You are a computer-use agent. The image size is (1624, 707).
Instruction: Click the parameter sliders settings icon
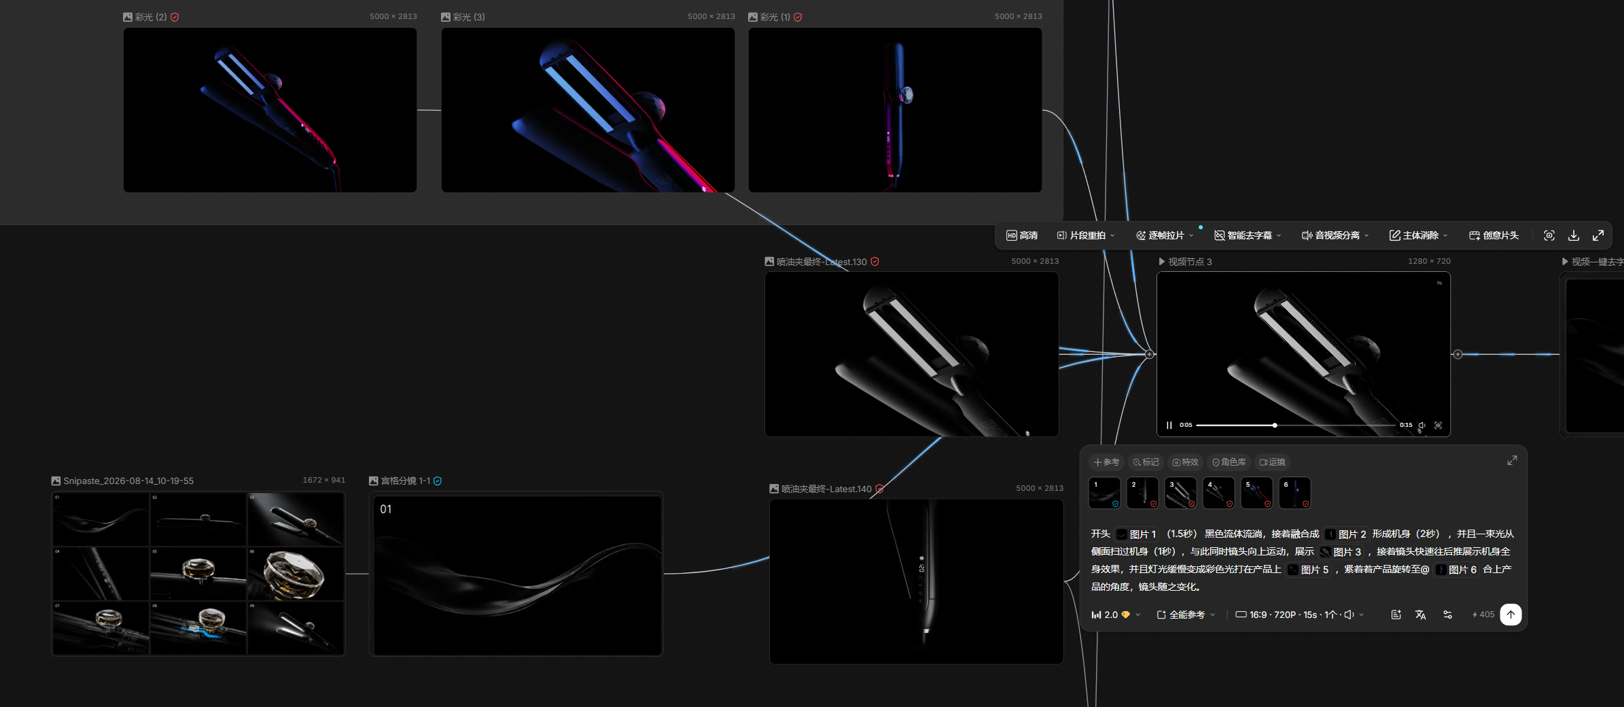click(1447, 615)
